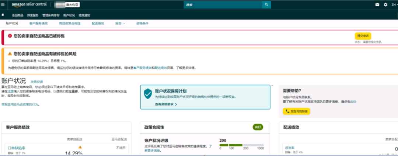Open 管理所有库存 from bookmarks bar

pos(51,15)
